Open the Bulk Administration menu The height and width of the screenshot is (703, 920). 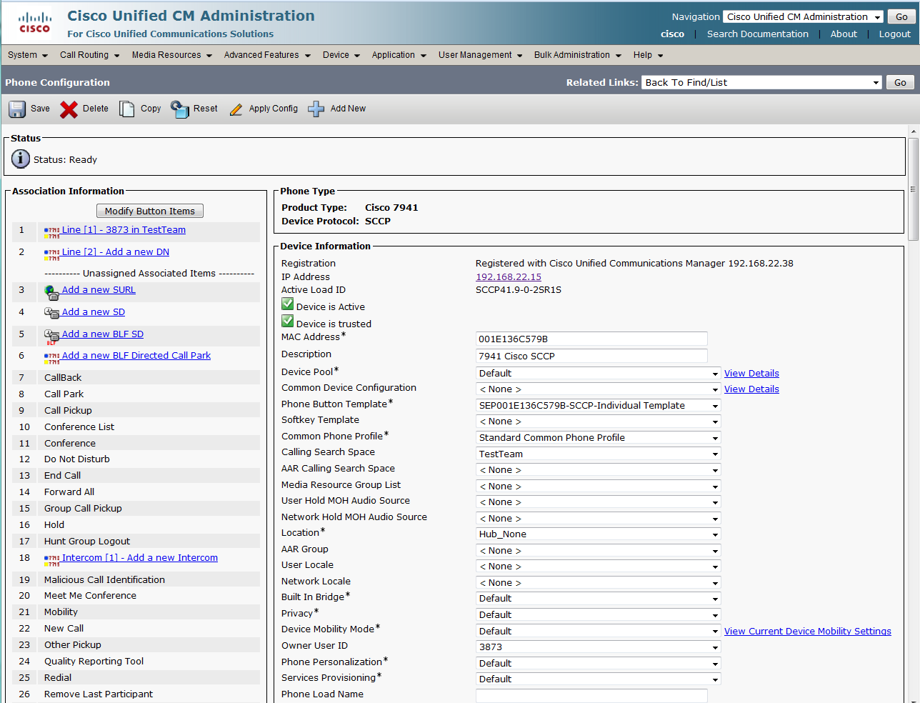577,55
